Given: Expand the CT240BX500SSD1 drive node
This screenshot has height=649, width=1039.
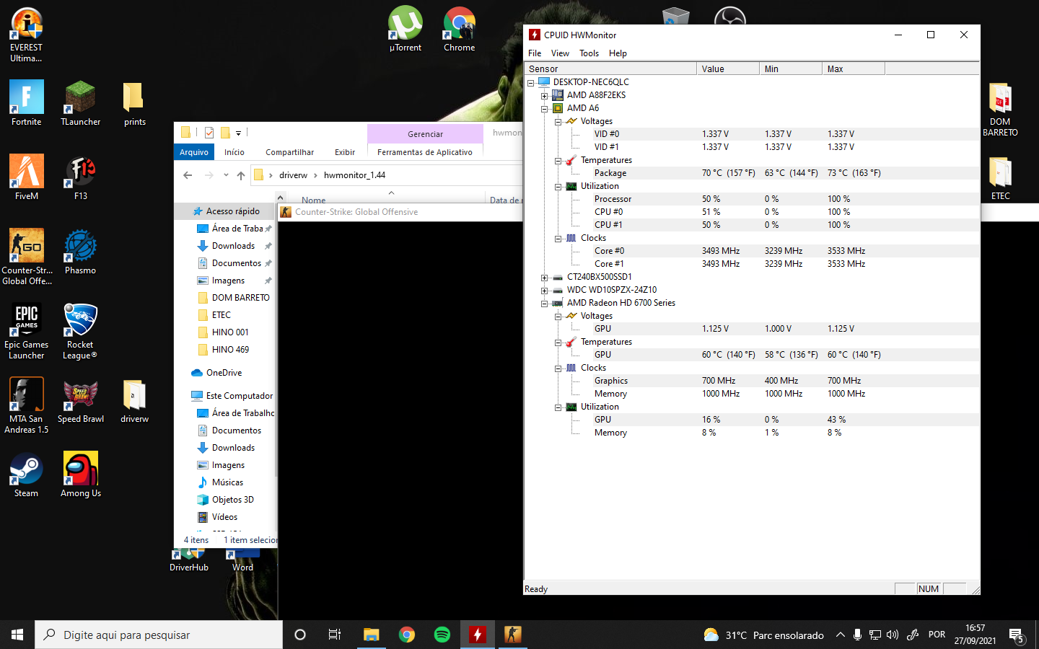Looking at the screenshot, I should (x=545, y=277).
